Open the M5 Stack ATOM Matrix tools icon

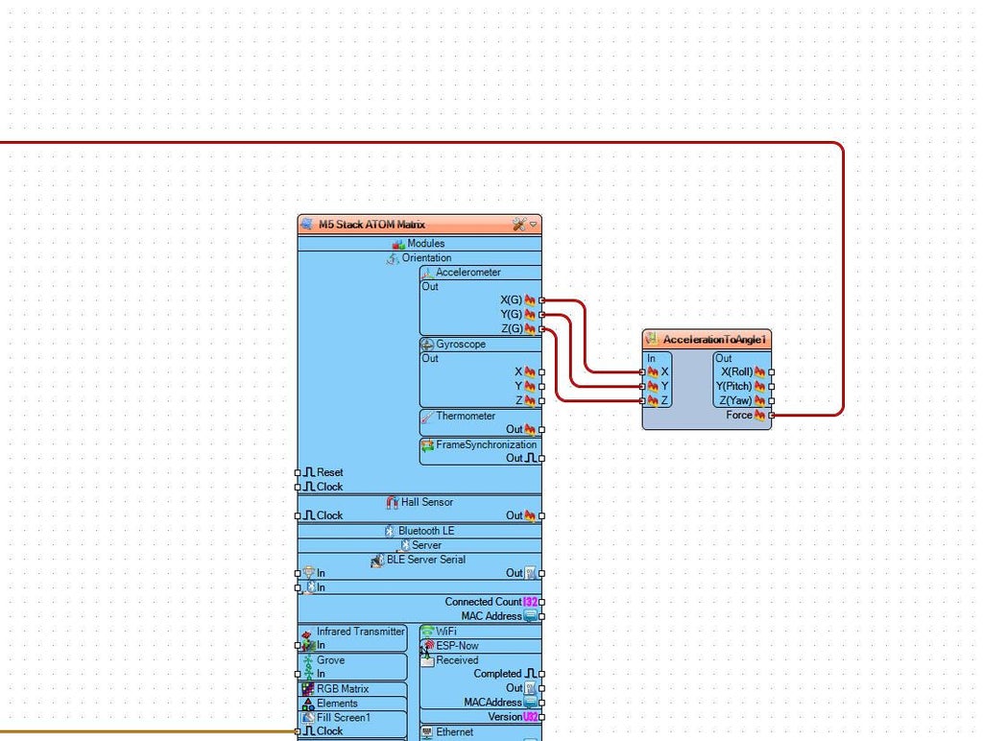click(x=519, y=225)
